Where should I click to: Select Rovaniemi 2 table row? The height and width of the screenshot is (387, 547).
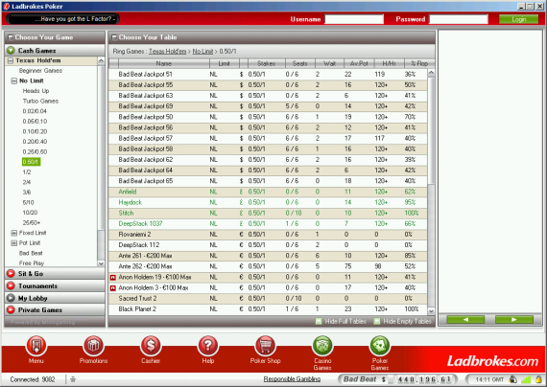point(268,235)
